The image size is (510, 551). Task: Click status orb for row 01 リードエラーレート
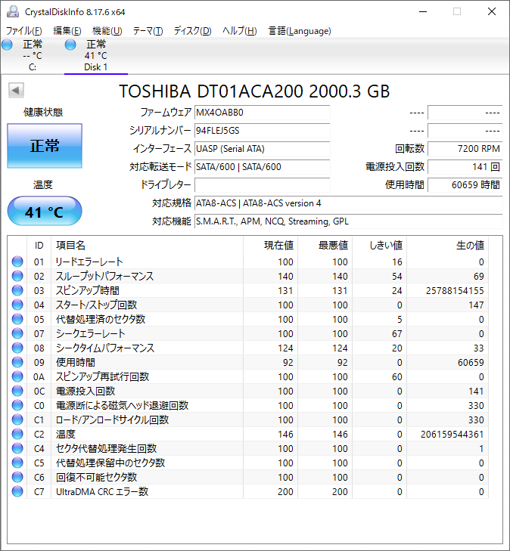click(x=17, y=262)
